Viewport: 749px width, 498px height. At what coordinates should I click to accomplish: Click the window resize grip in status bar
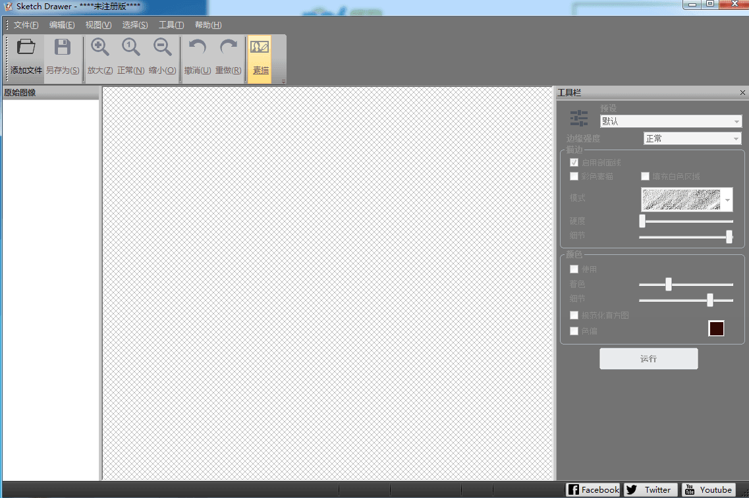pyautogui.click(x=744, y=493)
